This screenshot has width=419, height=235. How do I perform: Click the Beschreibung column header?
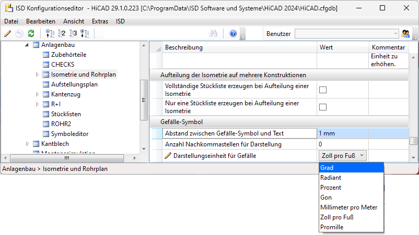point(239,47)
